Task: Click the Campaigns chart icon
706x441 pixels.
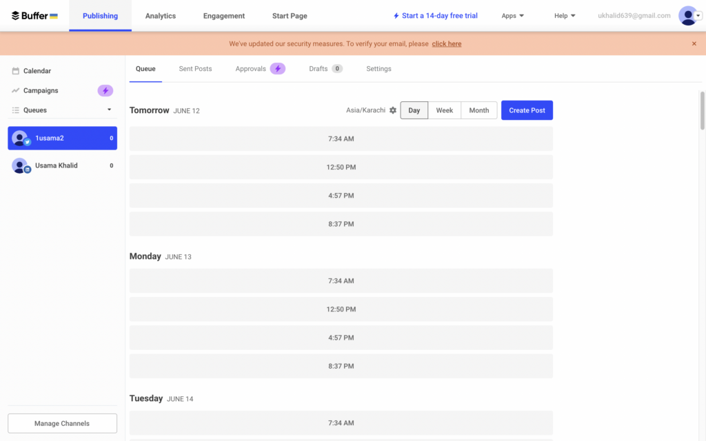Action: (x=15, y=90)
